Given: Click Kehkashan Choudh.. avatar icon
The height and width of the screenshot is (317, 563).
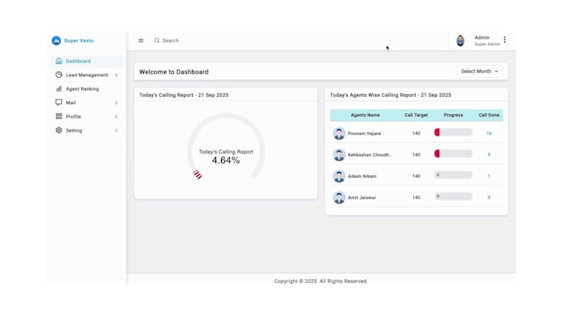Looking at the screenshot, I should (x=339, y=155).
